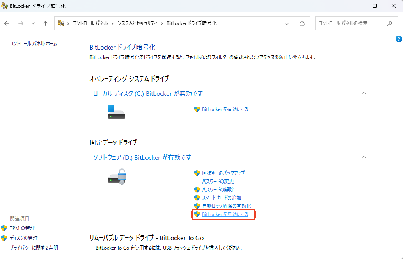Click BitLocker を有効にする for drive C

[x=225, y=109]
